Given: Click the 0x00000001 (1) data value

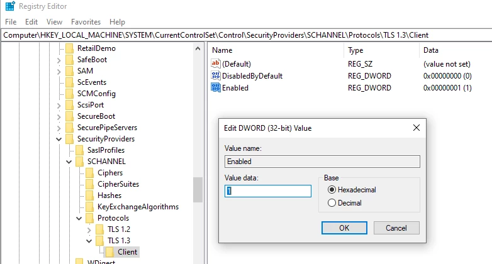Looking at the screenshot, I should pos(447,88).
